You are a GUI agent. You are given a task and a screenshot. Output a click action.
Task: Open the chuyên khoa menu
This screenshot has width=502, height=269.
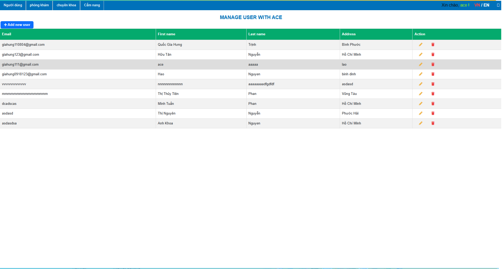[x=66, y=5]
